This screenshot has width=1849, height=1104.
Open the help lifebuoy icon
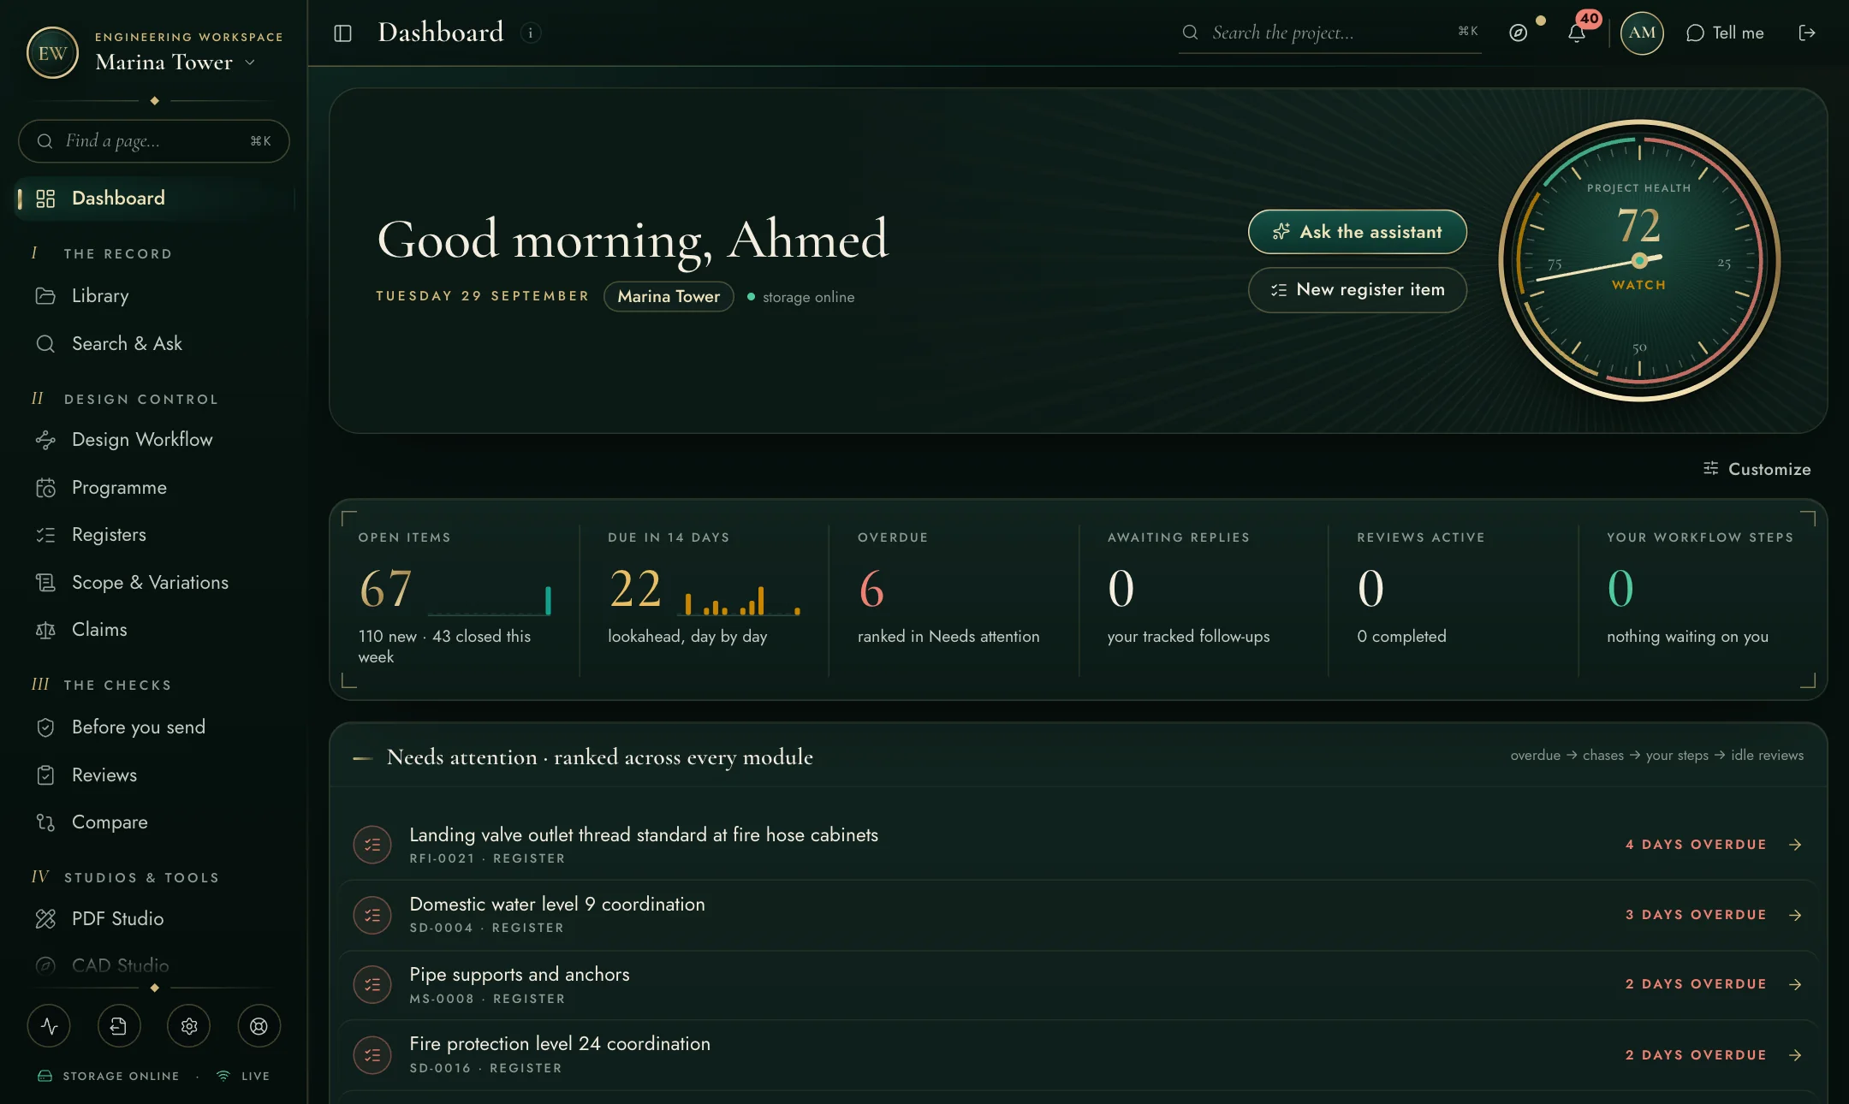[259, 1026]
